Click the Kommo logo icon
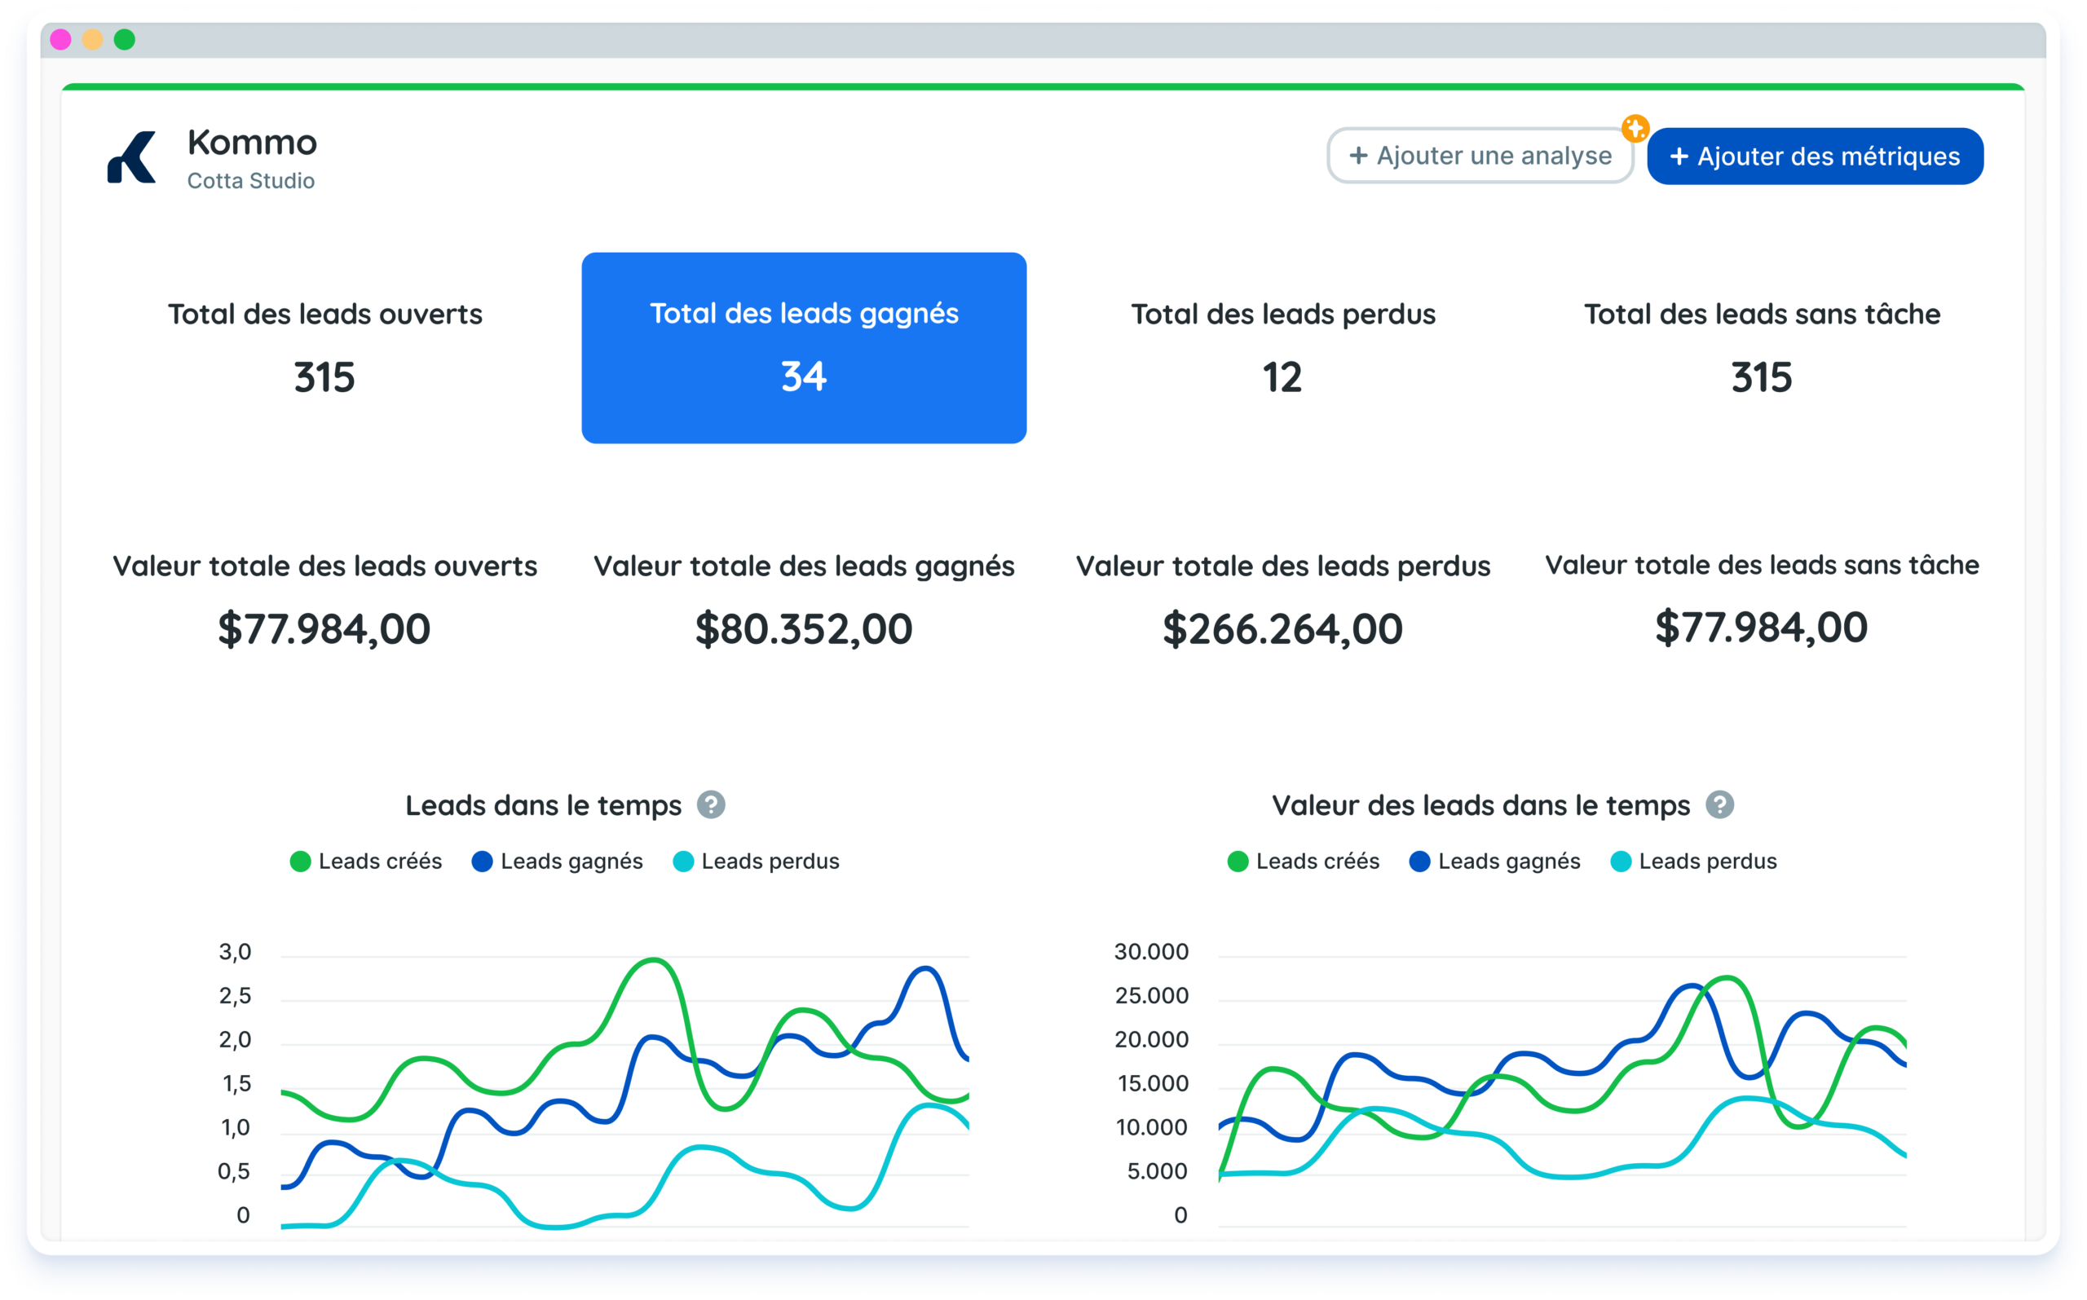2087x1300 pixels. point(131,157)
